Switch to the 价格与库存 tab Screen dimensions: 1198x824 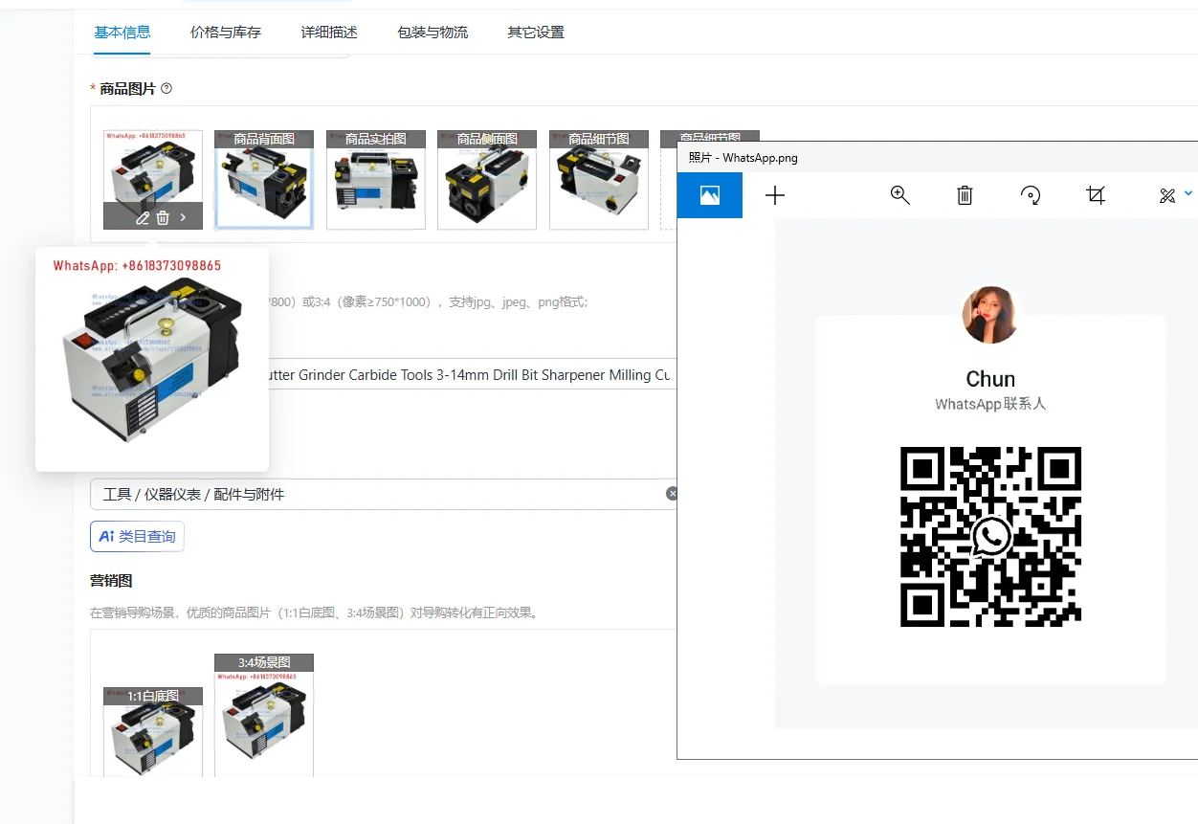[226, 32]
